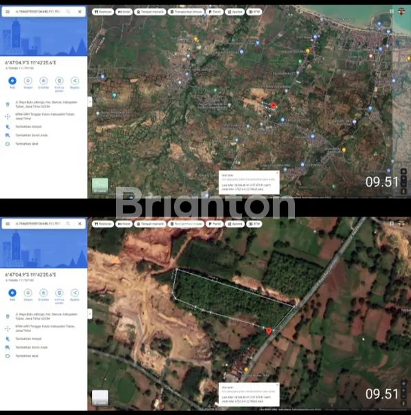411x415 pixels.
Task: Open layers thumbnail in close-up plot view
Action: [x=100, y=398]
